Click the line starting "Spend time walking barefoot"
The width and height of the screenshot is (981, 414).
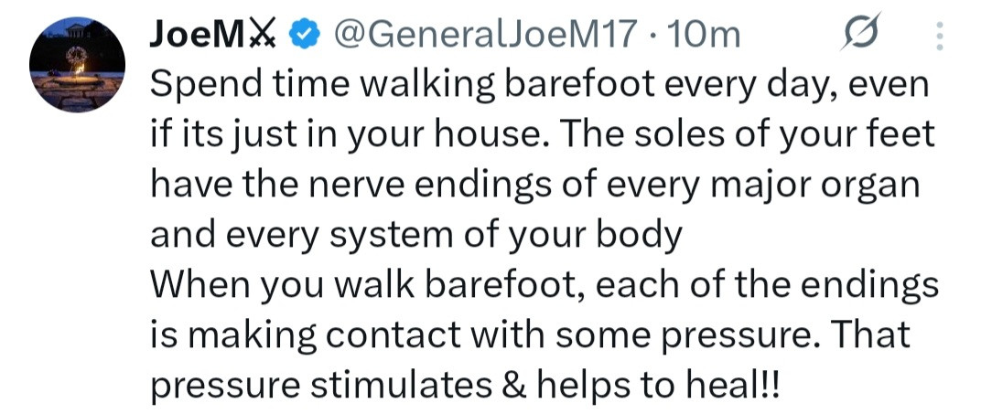coord(538,87)
